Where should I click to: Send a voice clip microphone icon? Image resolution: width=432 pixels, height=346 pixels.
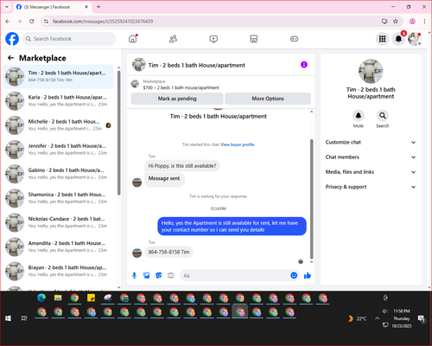point(134,276)
